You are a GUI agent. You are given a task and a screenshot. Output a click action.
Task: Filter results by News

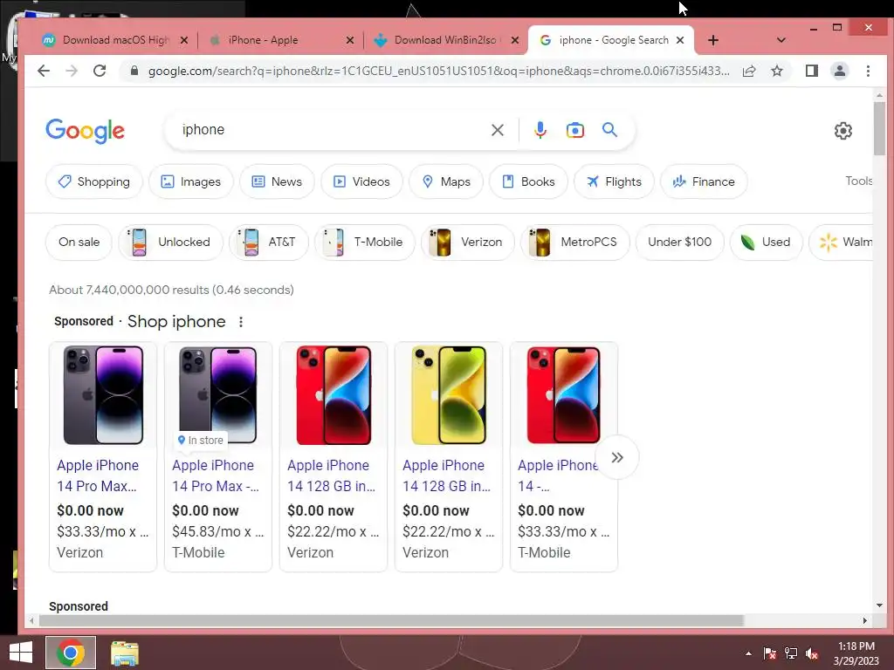pyautogui.click(x=277, y=181)
